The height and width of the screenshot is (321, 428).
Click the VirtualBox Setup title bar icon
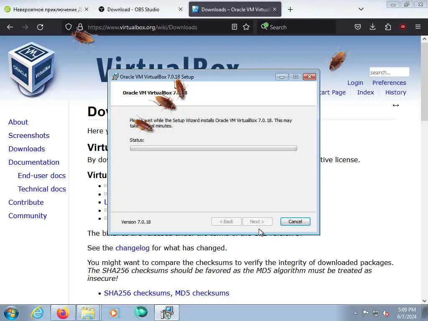pyautogui.click(x=115, y=77)
